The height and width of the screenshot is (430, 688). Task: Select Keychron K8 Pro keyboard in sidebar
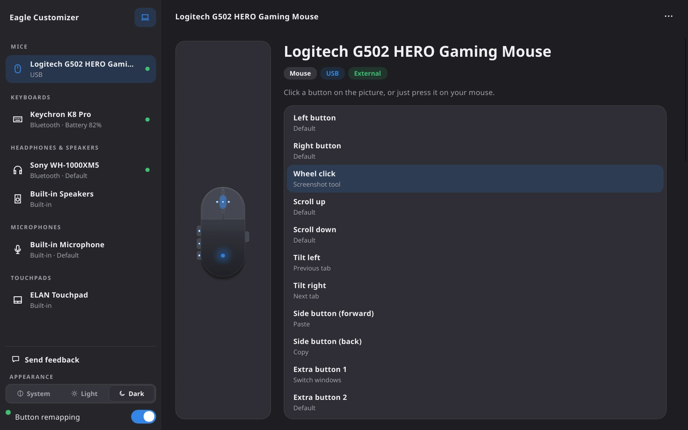coord(81,120)
